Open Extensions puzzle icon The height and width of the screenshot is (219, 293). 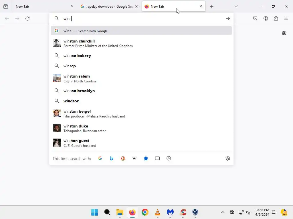click(x=276, y=18)
